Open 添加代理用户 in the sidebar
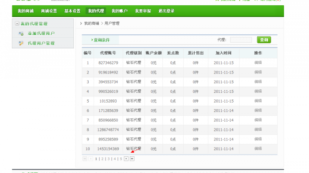The width and height of the screenshot is (309, 173). pos(41,33)
